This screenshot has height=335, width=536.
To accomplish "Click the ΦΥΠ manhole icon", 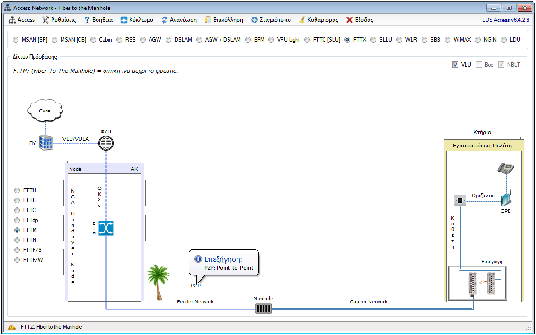I will coord(106,143).
